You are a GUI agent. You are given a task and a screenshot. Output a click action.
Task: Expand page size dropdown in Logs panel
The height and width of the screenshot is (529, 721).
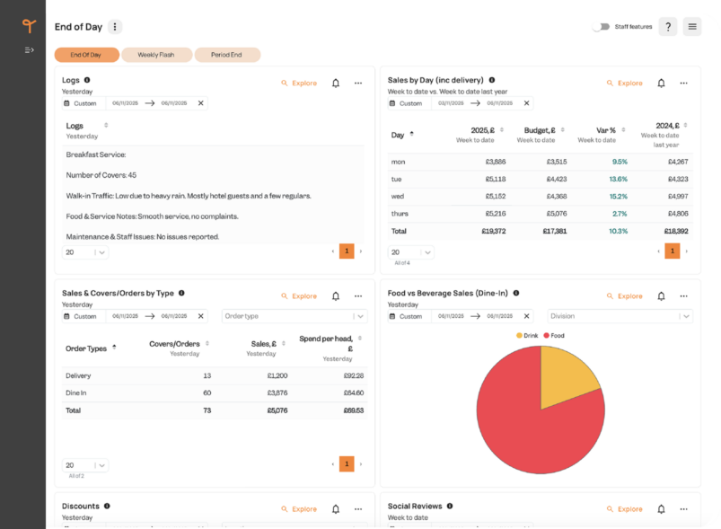tap(85, 252)
